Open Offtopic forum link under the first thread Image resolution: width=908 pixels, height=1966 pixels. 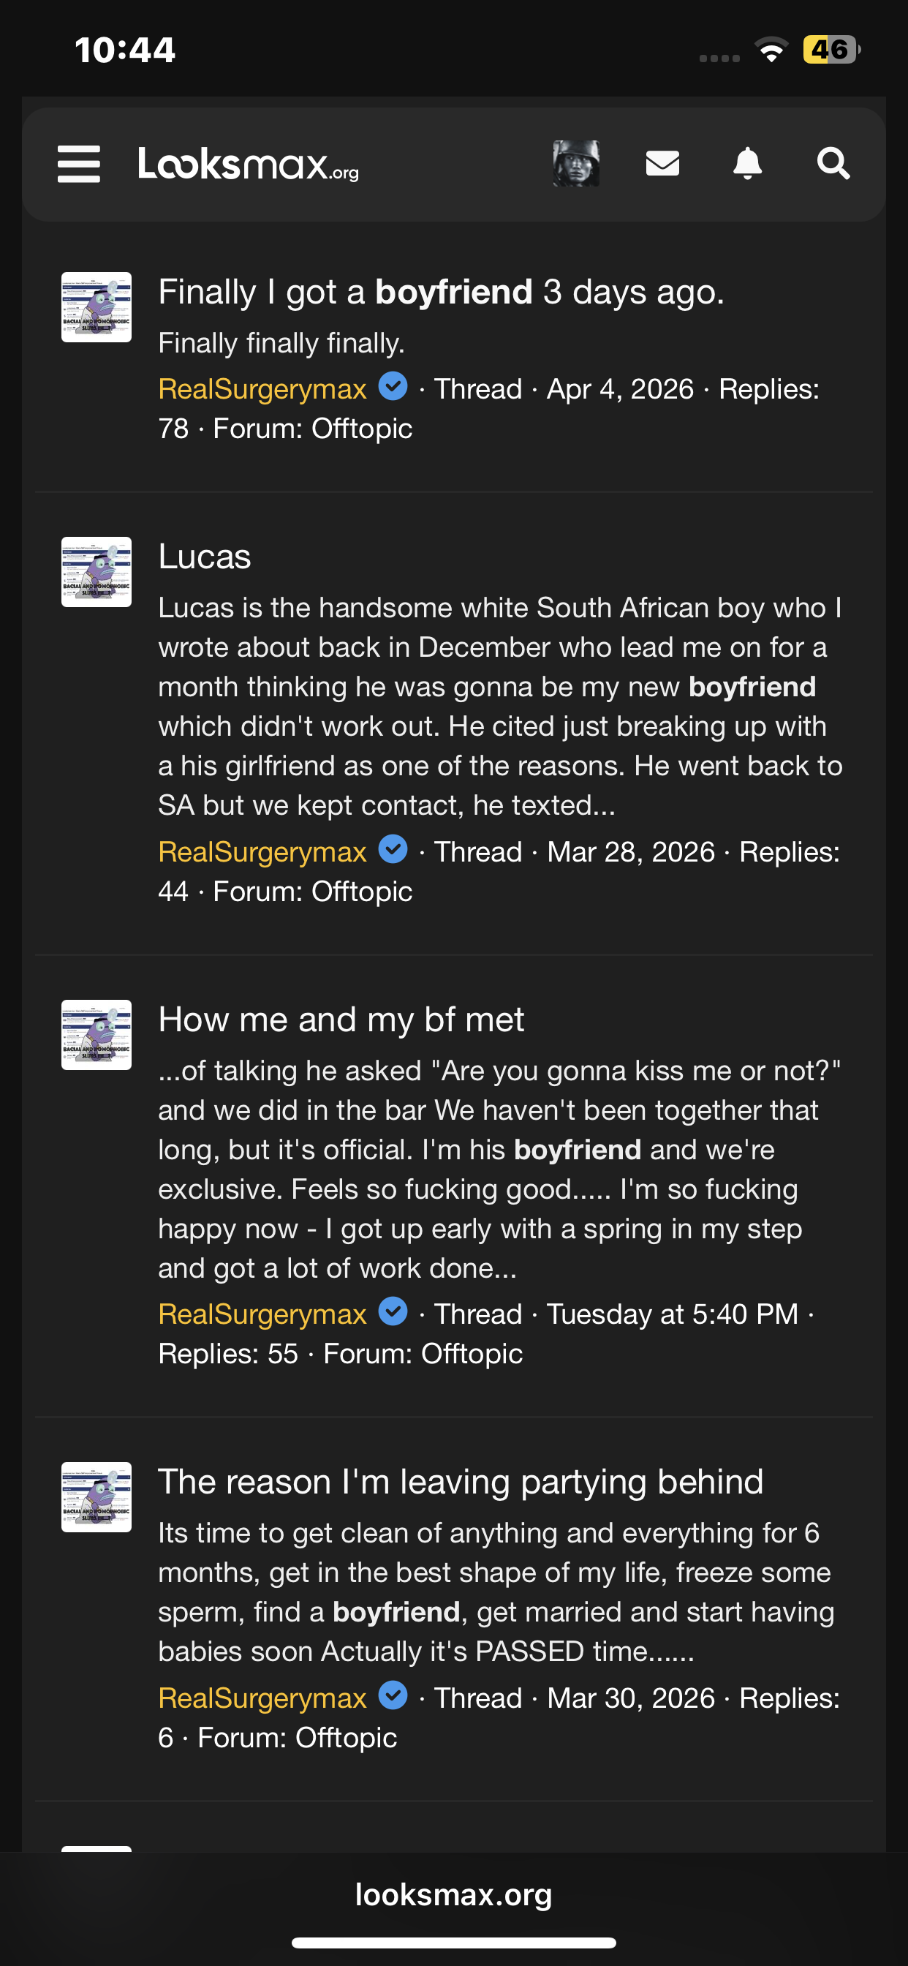click(x=362, y=429)
